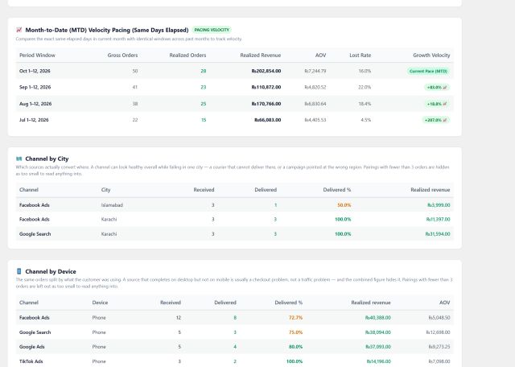515x367 pixels.
Task: Click the 72.7% delivered rate value
Action: 295,318
